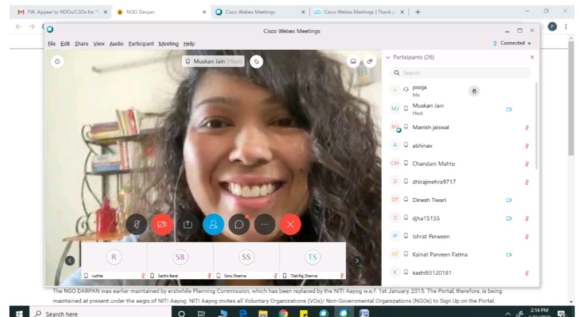Open Chrome profile avatar P
The height and width of the screenshot is (317, 579).
pyautogui.click(x=553, y=26)
